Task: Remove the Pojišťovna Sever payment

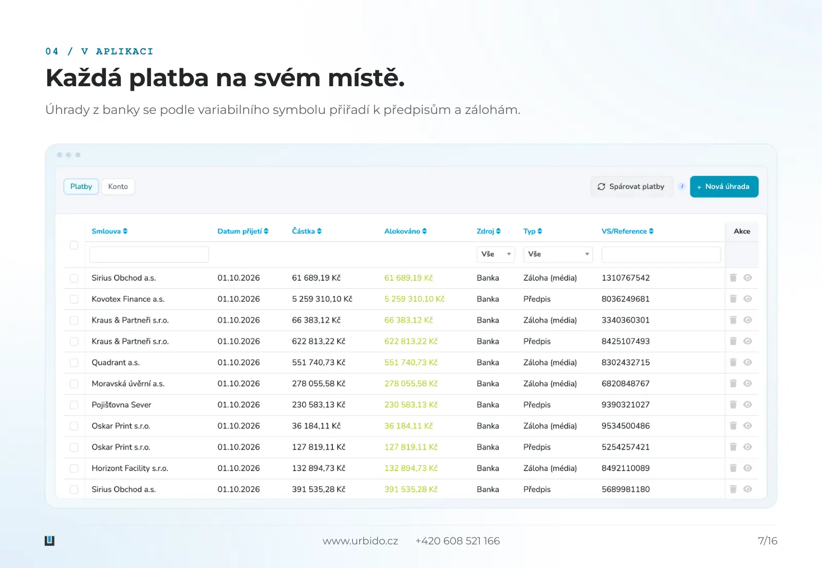Action: tap(733, 405)
